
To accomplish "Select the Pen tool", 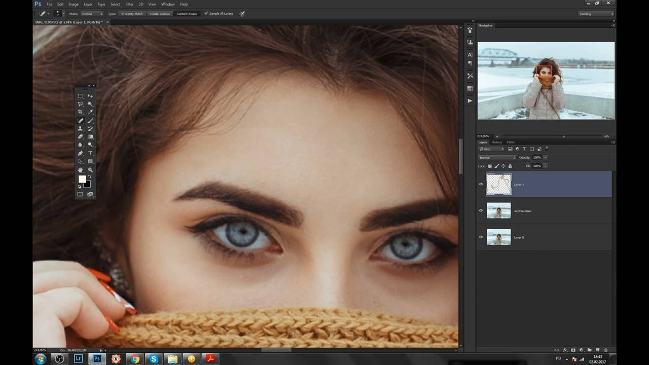I will point(80,153).
